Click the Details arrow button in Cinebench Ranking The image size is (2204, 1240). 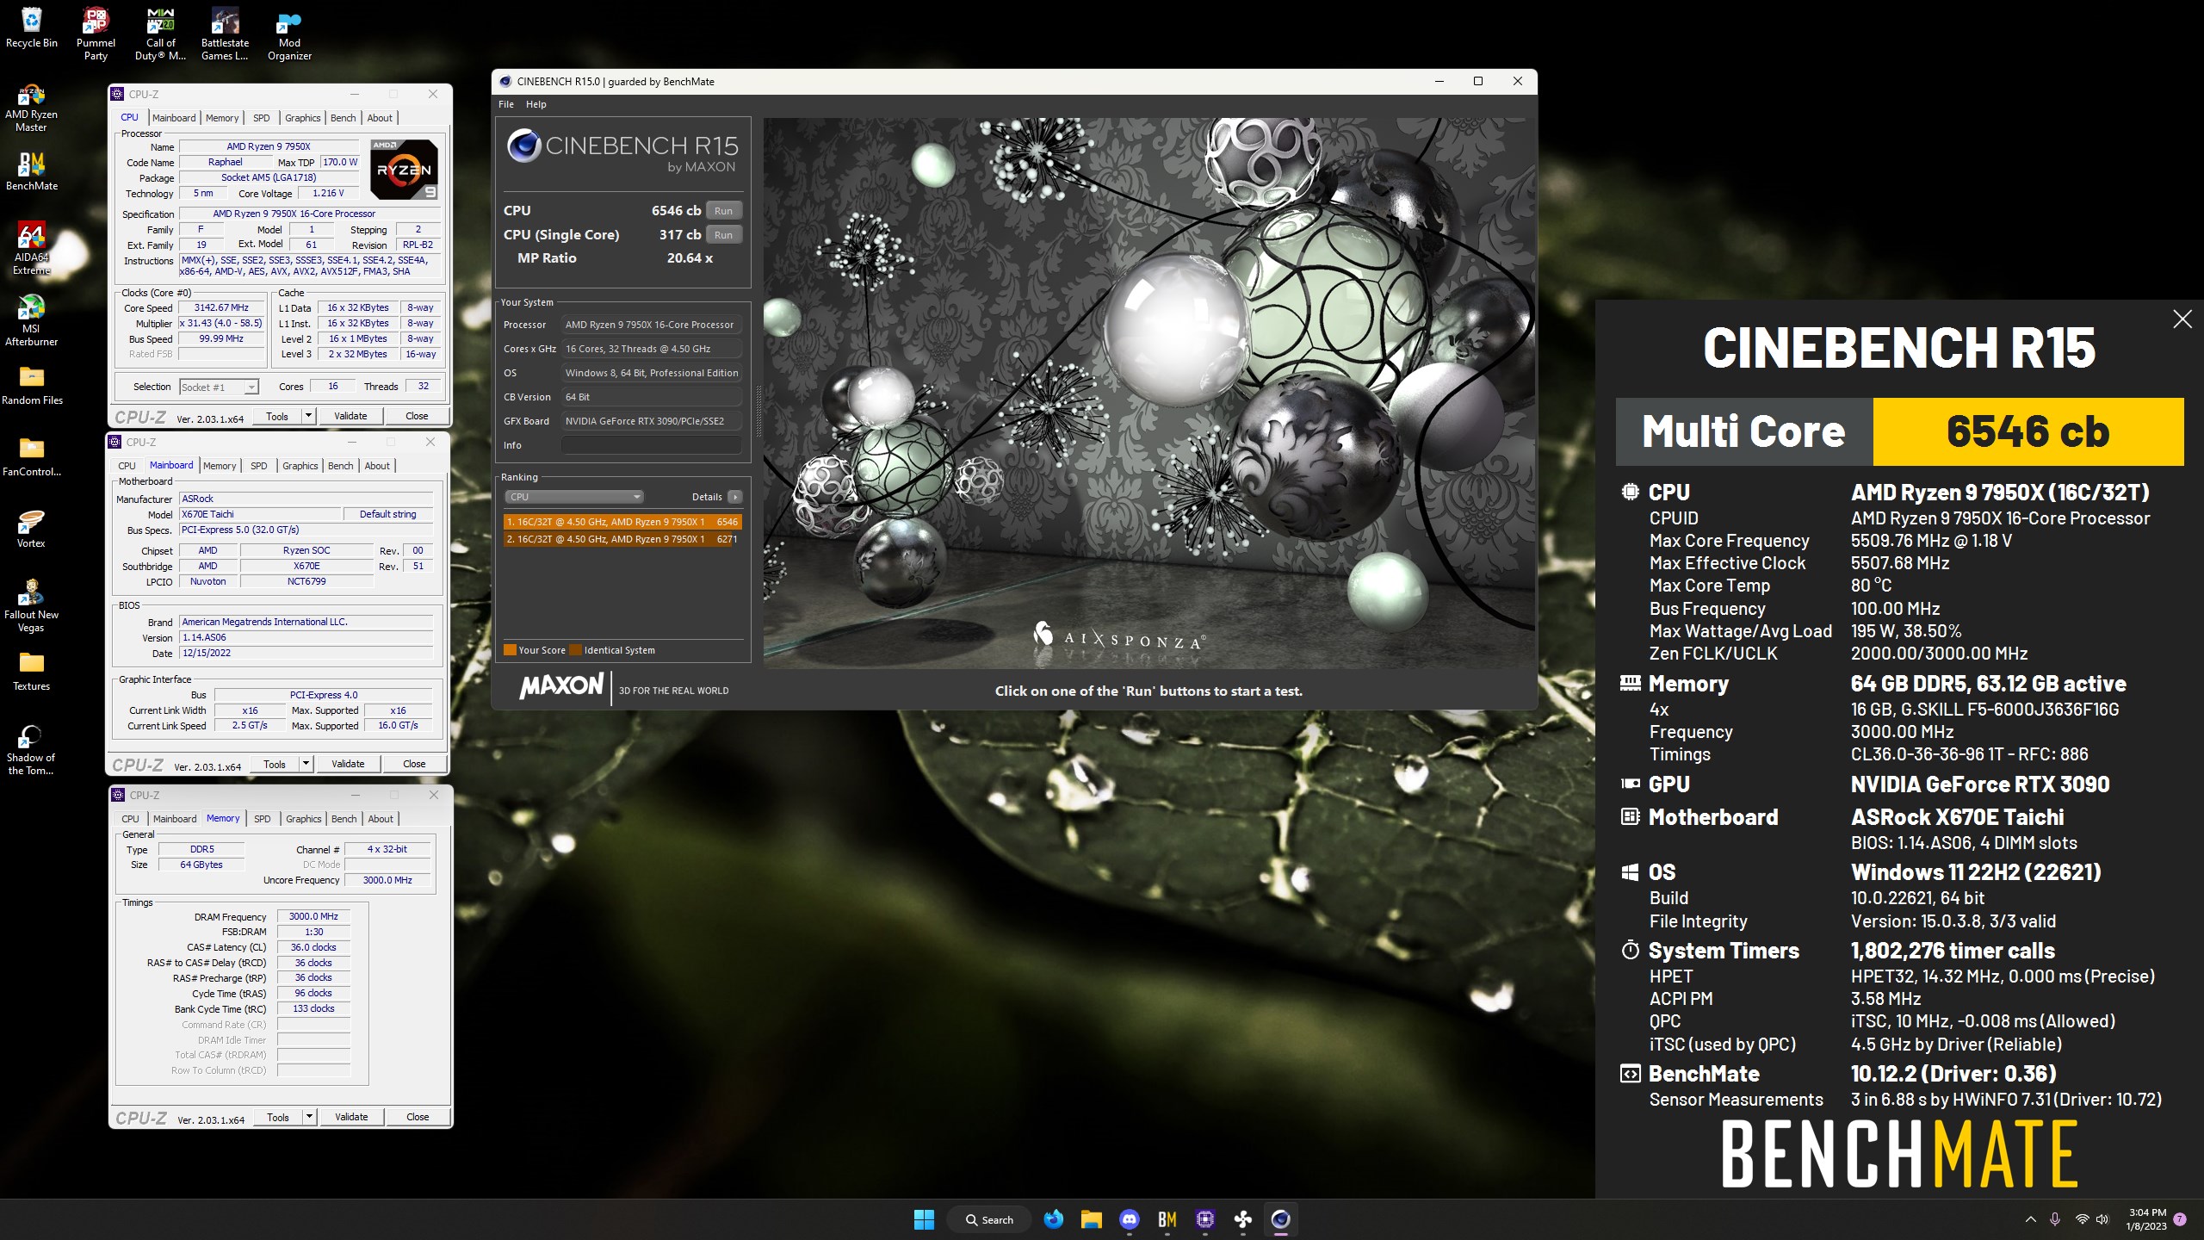[x=734, y=497]
